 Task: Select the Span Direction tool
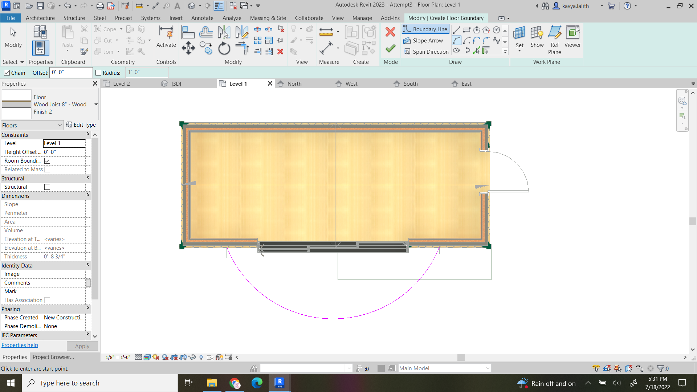pyautogui.click(x=427, y=52)
